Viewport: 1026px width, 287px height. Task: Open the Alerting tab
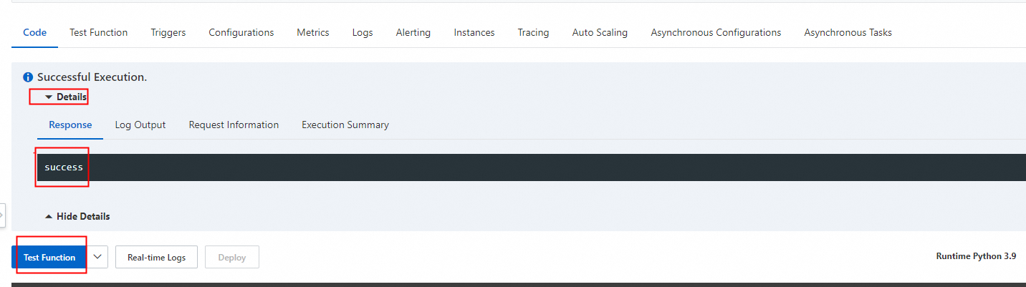pos(413,32)
